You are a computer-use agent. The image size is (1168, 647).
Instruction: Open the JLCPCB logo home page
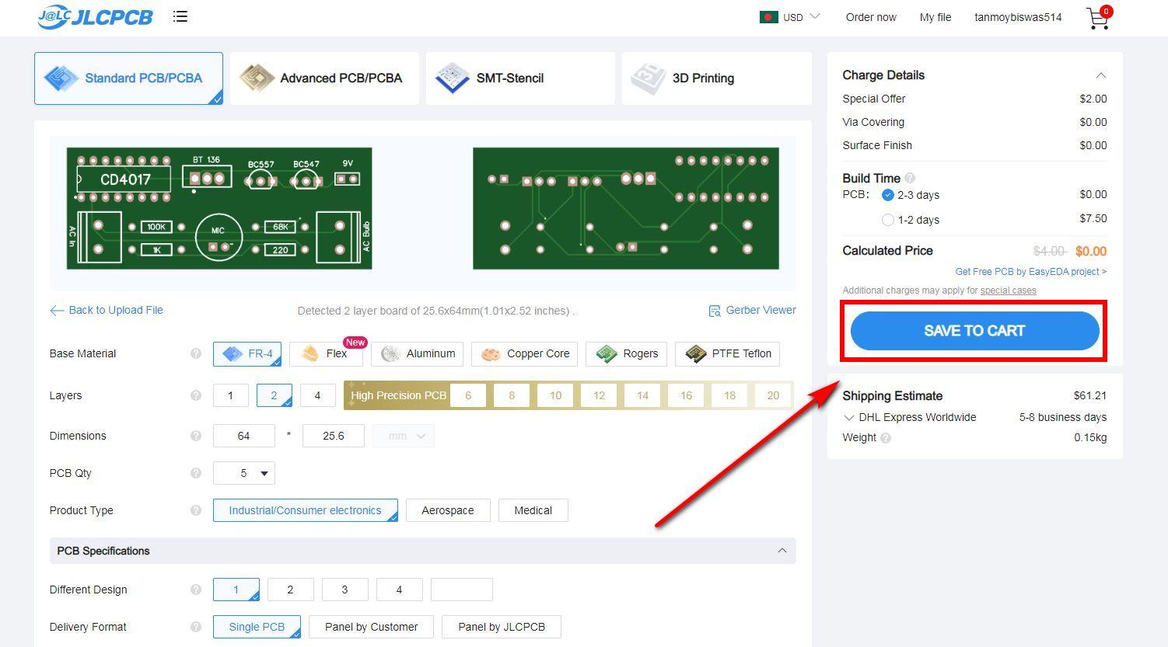96,16
